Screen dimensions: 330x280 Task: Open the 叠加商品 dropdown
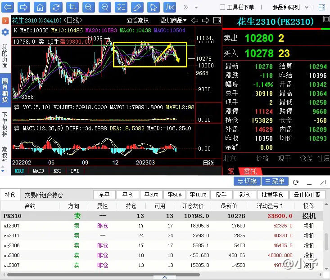click(x=174, y=20)
